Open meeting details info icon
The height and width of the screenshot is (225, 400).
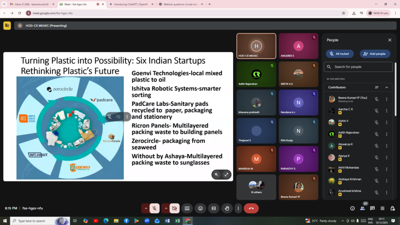pyautogui.click(x=352, y=208)
